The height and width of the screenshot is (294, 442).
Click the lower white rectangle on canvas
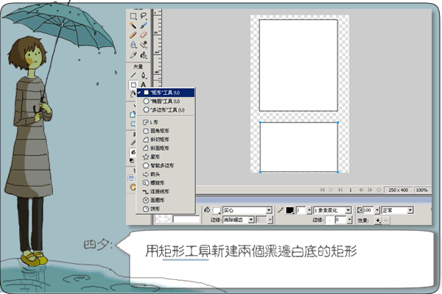click(x=298, y=147)
